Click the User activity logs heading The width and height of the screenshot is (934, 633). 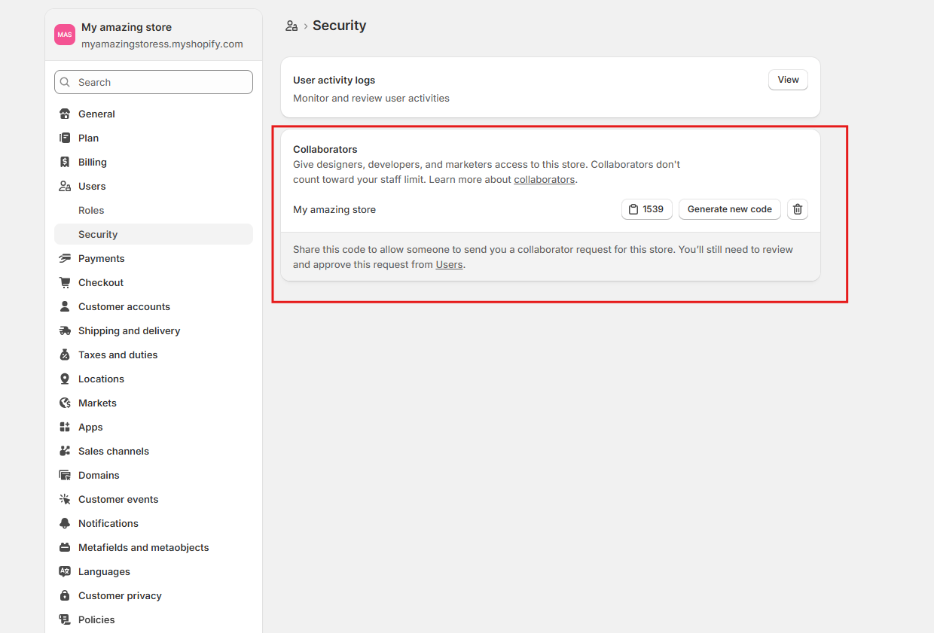(x=334, y=80)
